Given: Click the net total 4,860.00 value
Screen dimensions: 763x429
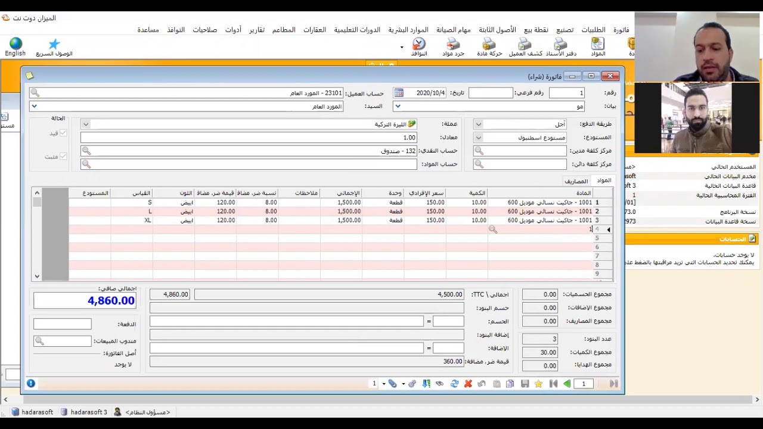Looking at the screenshot, I should (85, 301).
